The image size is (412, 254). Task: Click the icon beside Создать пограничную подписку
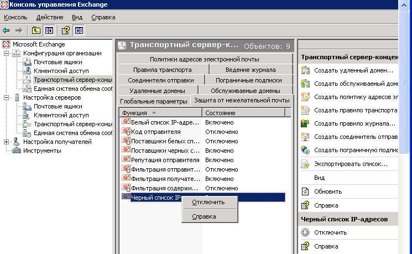(305, 150)
